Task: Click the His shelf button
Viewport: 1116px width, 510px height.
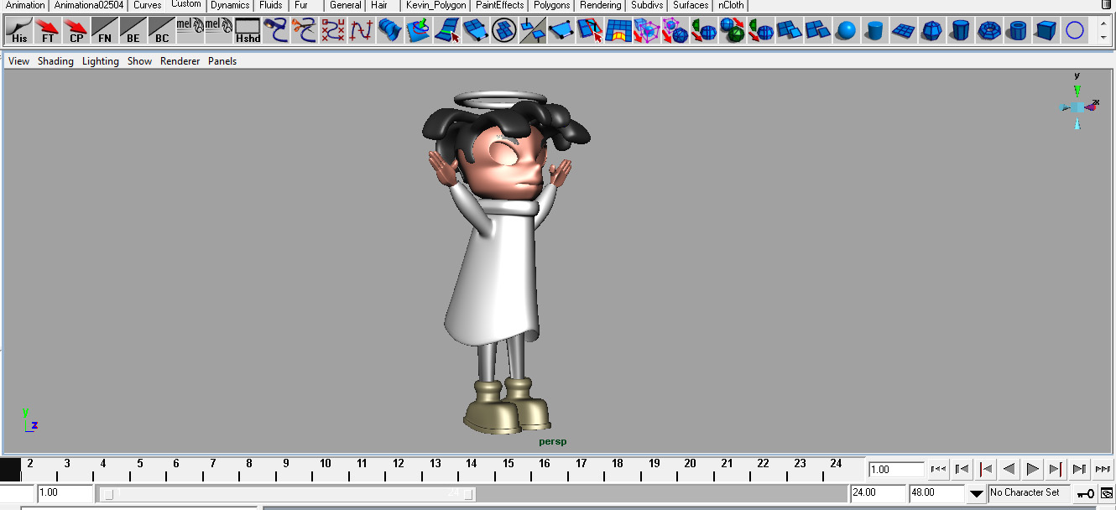Action: point(19,31)
